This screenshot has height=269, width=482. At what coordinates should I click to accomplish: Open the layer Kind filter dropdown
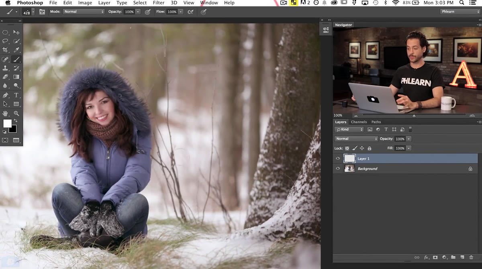coord(349,129)
